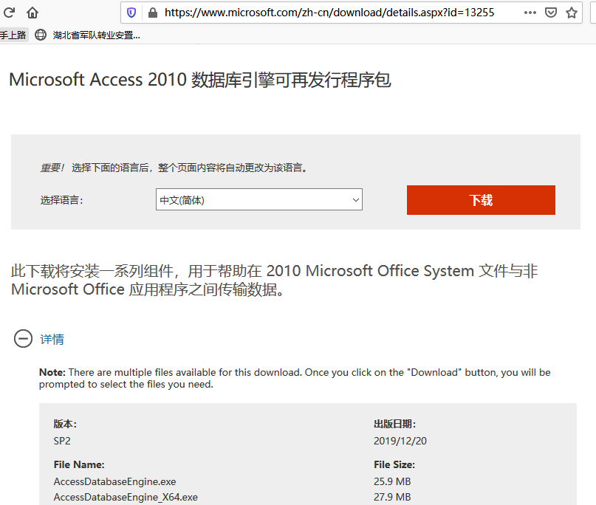Click the 2019/12/20 publish date

[400, 441]
